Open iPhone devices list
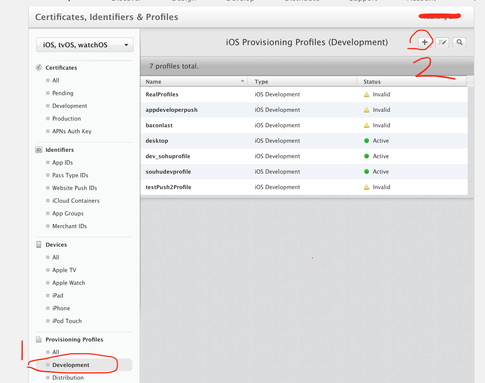The image size is (485, 383). [61, 308]
